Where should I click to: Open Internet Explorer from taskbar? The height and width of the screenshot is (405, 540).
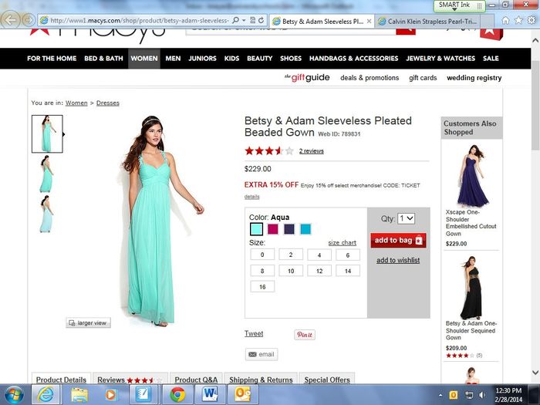46,394
